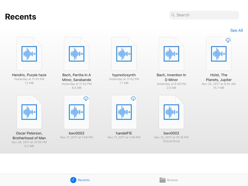This screenshot has height=186, width=248.
Task: Open Oscar Peterson, Brotherhood of Man file
Action: point(29,112)
